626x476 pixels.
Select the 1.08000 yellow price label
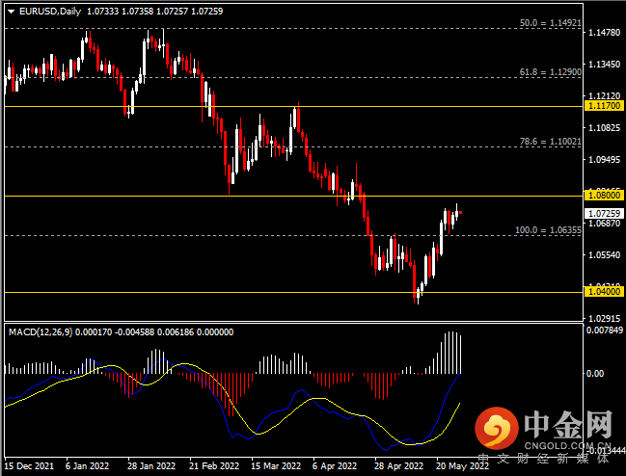pos(605,196)
